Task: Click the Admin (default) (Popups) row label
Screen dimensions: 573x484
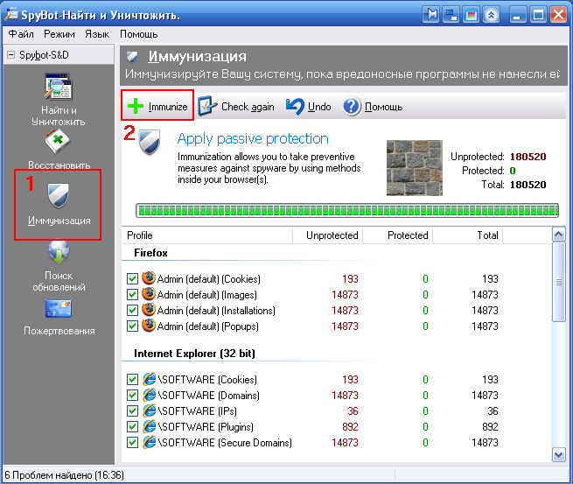Action: point(207,326)
